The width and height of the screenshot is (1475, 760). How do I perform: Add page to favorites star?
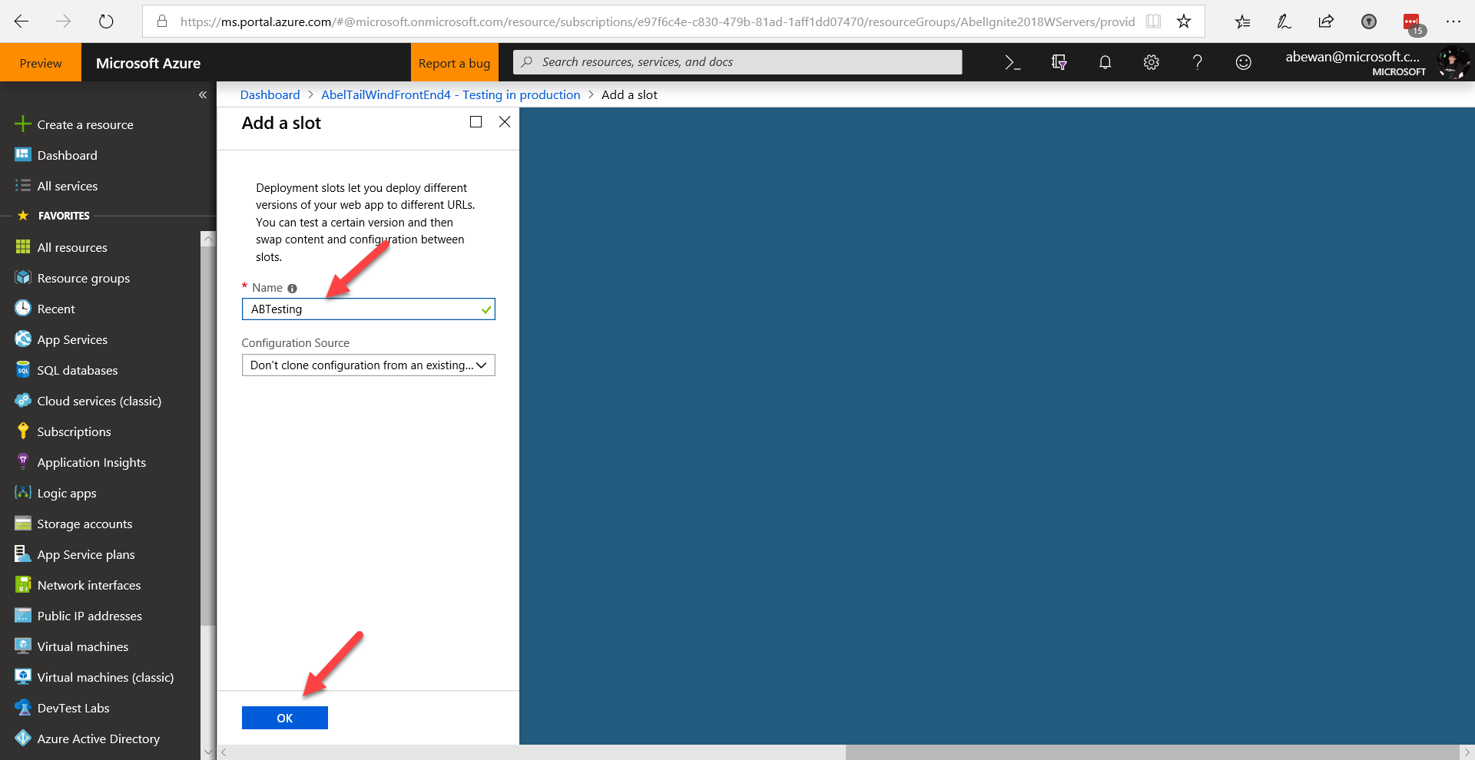1184,21
